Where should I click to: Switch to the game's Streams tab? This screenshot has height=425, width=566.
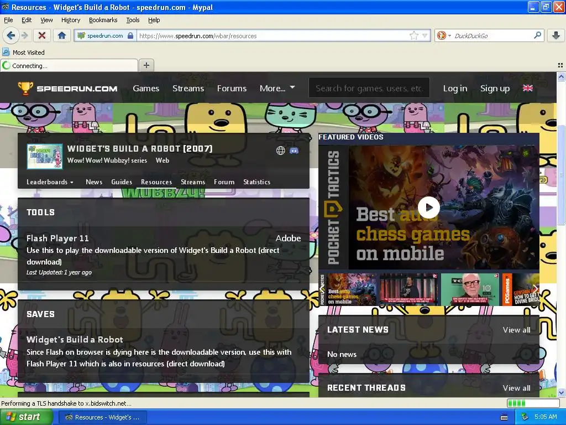(193, 182)
